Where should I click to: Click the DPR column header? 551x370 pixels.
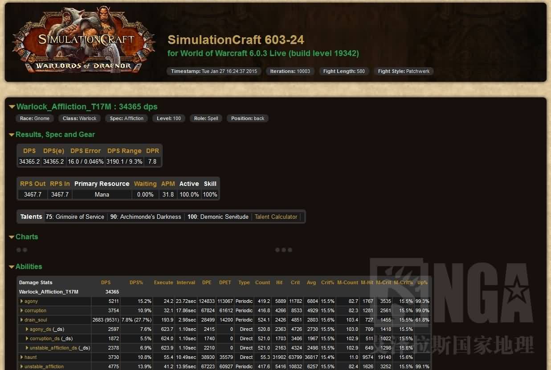[x=152, y=151]
